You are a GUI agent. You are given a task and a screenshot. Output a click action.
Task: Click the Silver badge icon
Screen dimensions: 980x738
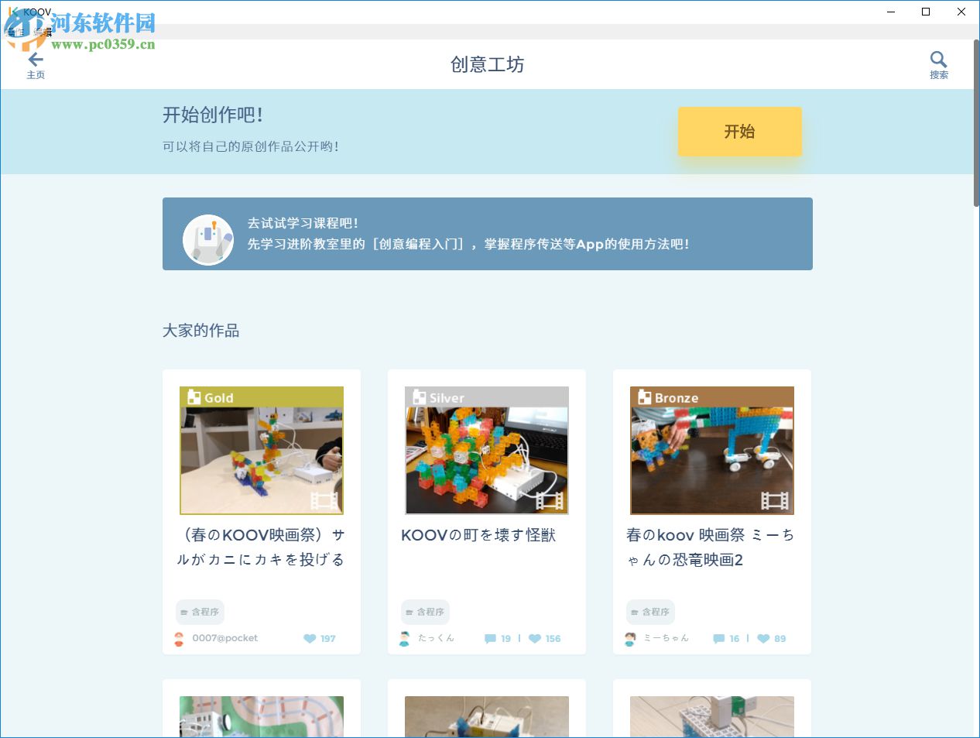point(420,397)
